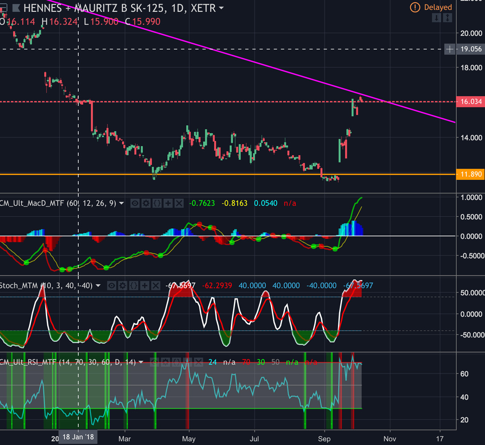The width and height of the screenshot is (485, 445).
Task: Click plus icon on Stoch_MTM row
Action: (x=144, y=286)
